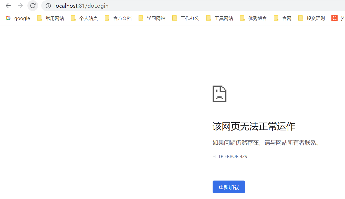Click the 重新加载 reload button

229,187
